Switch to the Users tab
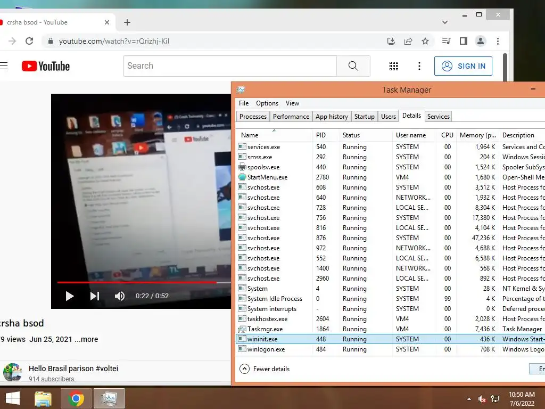The image size is (545, 409). pos(388,117)
